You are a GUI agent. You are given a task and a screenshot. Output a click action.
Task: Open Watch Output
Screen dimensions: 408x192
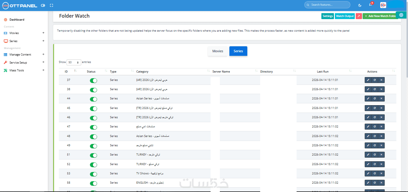pos(345,16)
